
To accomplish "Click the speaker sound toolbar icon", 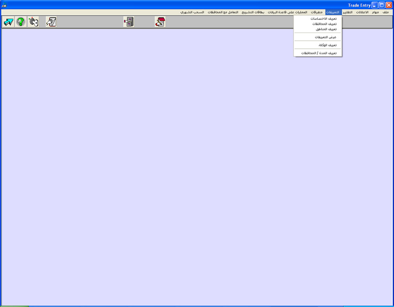I will [33, 22].
